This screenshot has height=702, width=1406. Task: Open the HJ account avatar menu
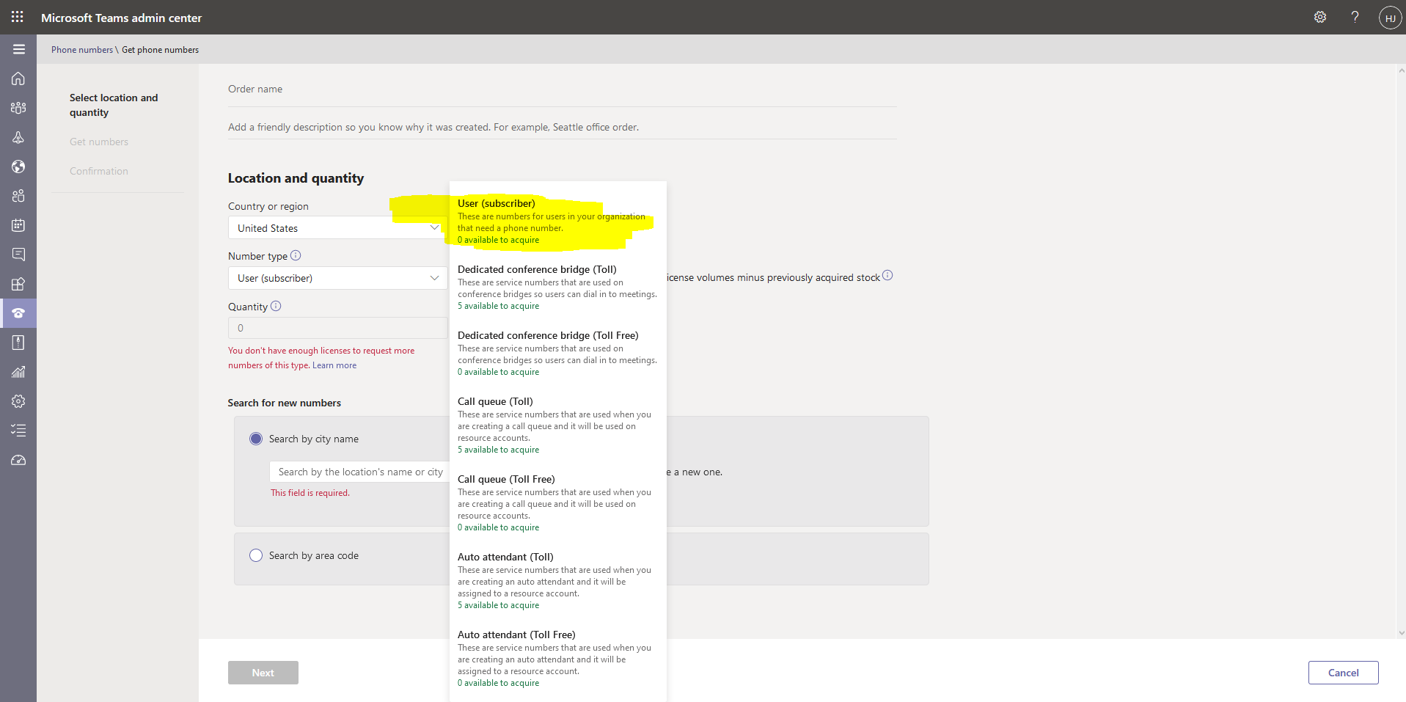pos(1390,18)
